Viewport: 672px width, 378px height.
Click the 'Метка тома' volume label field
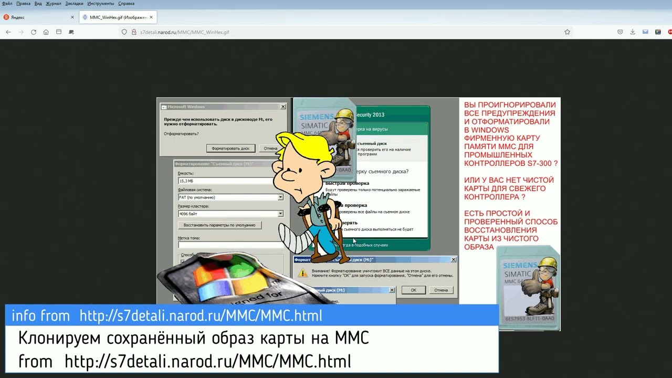tap(230, 245)
